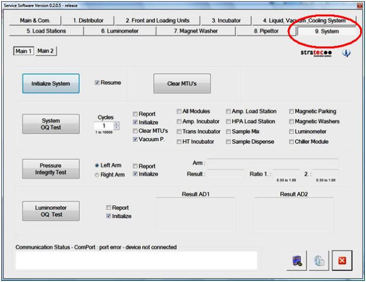Switch to the 3. Incubator tab

click(x=226, y=21)
